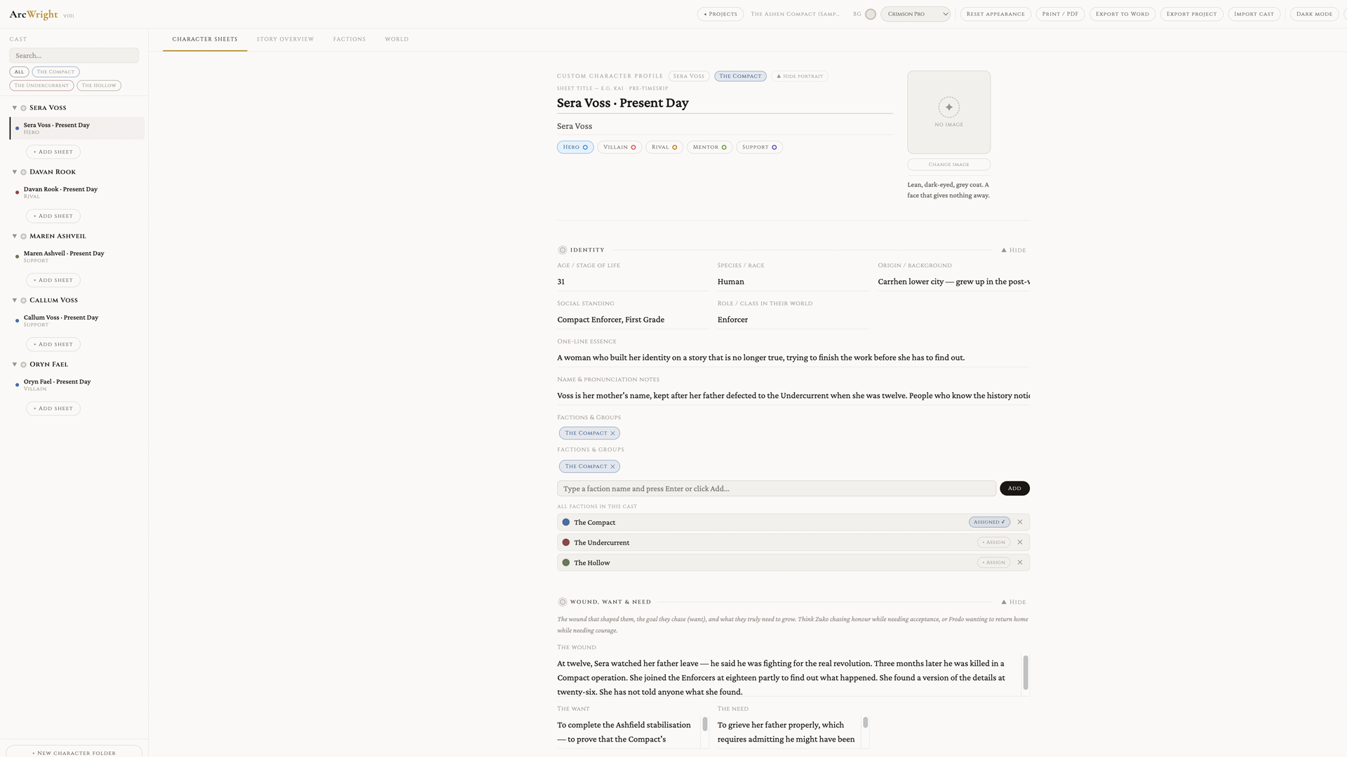
Task: Remove The Undercurrent faction with X
Action: [x=1020, y=543]
